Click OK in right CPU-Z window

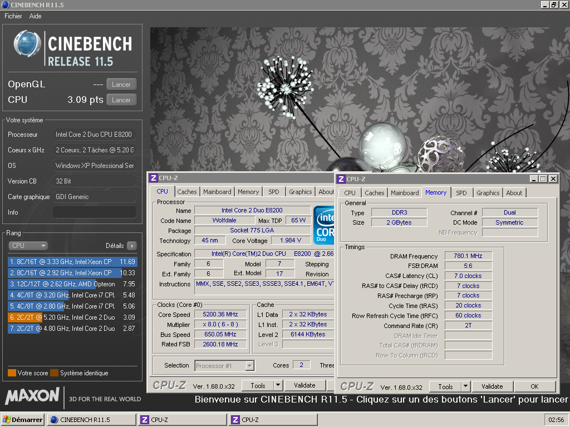coord(534,387)
